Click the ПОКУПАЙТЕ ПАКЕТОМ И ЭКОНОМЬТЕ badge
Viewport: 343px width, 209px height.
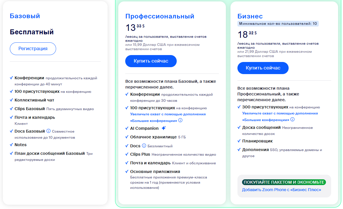(x=284, y=182)
